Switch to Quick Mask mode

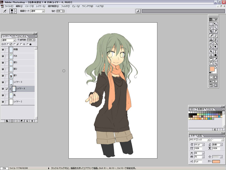point(216,77)
